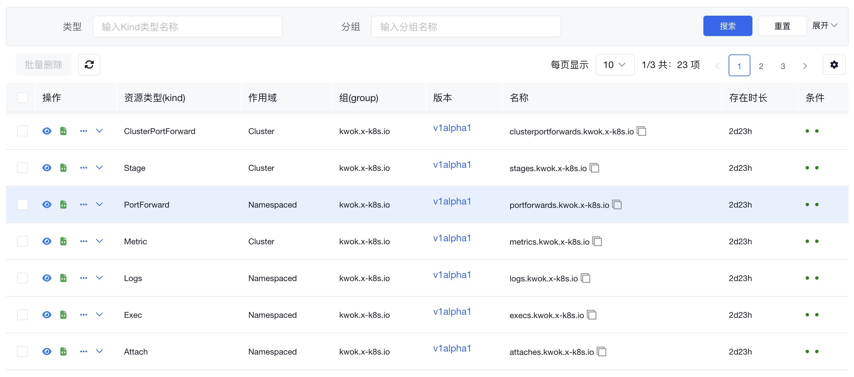View details of Metric row
The image size is (854, 377).
(47, 241)
